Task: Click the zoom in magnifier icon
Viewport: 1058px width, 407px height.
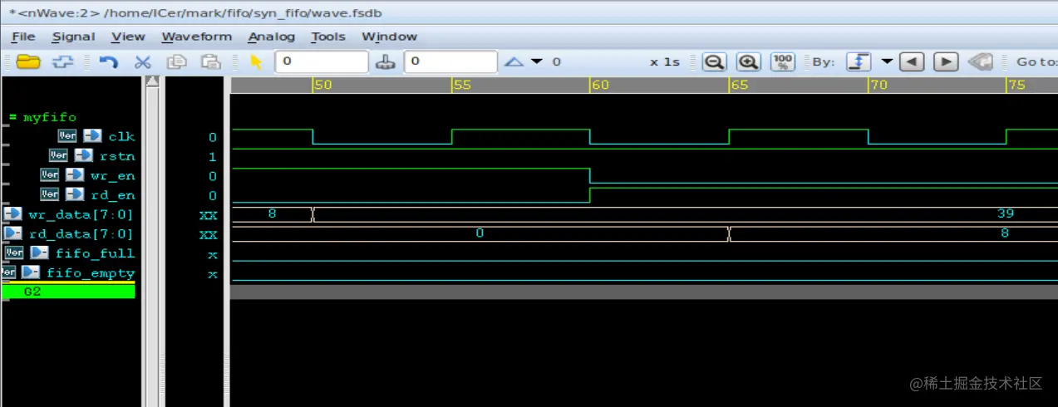Action: [749, 62]
